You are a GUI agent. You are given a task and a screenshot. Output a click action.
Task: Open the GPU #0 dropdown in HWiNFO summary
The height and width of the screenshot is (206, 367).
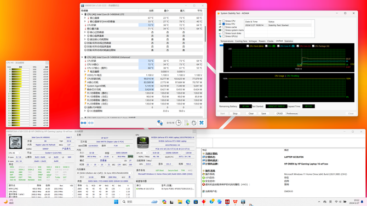click(142, 153)
